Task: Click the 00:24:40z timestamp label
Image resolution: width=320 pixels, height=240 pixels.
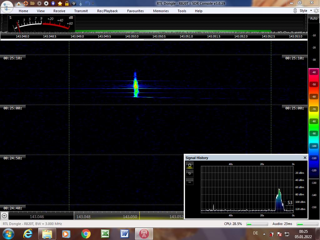Action: (12, 208)
